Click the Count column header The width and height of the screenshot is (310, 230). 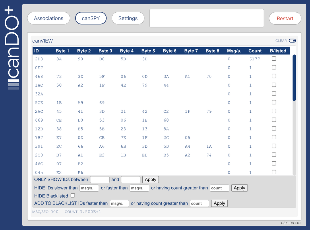255,51
